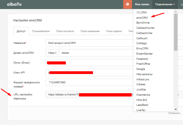Pick InSales from the list
This screenshot has height=125, width=183.
tap(141, 84)
